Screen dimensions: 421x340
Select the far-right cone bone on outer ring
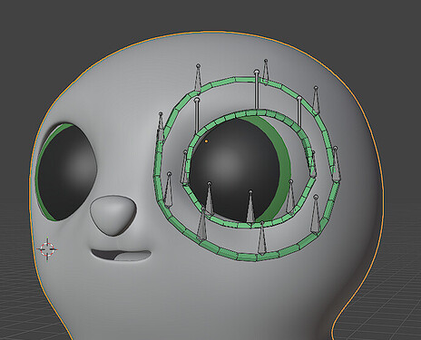336,164
